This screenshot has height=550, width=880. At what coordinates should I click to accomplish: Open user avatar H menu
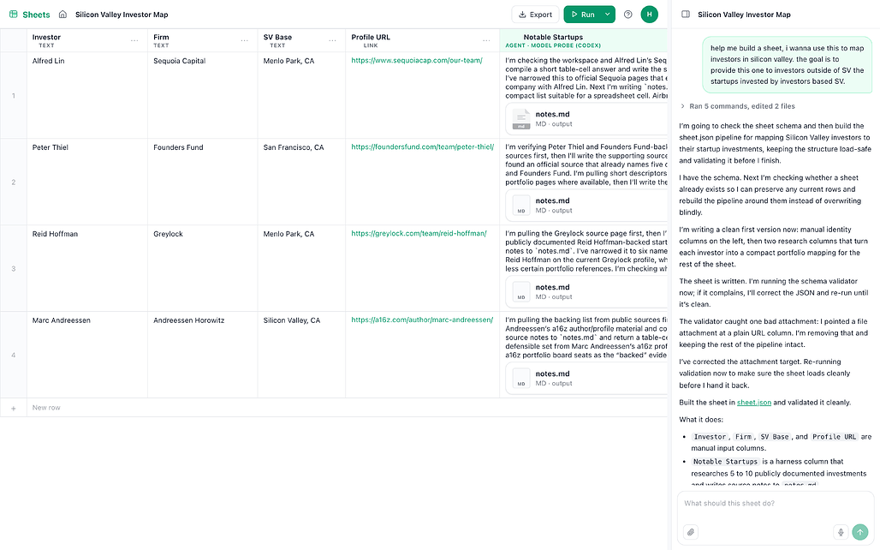(x=650, y=15)
